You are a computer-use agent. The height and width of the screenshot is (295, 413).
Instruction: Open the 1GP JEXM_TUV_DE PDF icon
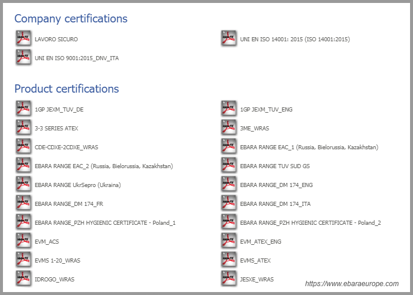24,109
